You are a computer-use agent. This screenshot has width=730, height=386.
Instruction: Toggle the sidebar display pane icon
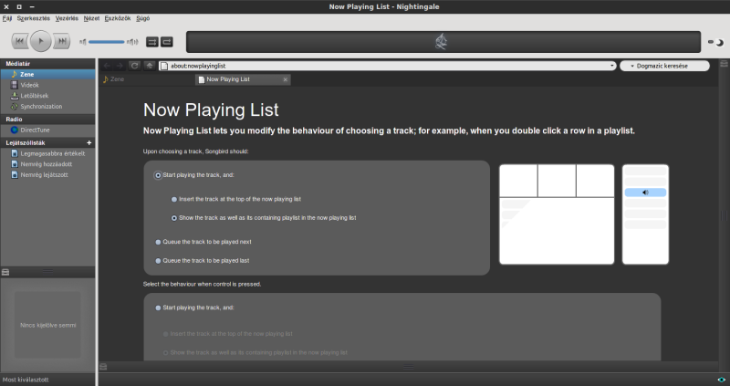(5, 272)
